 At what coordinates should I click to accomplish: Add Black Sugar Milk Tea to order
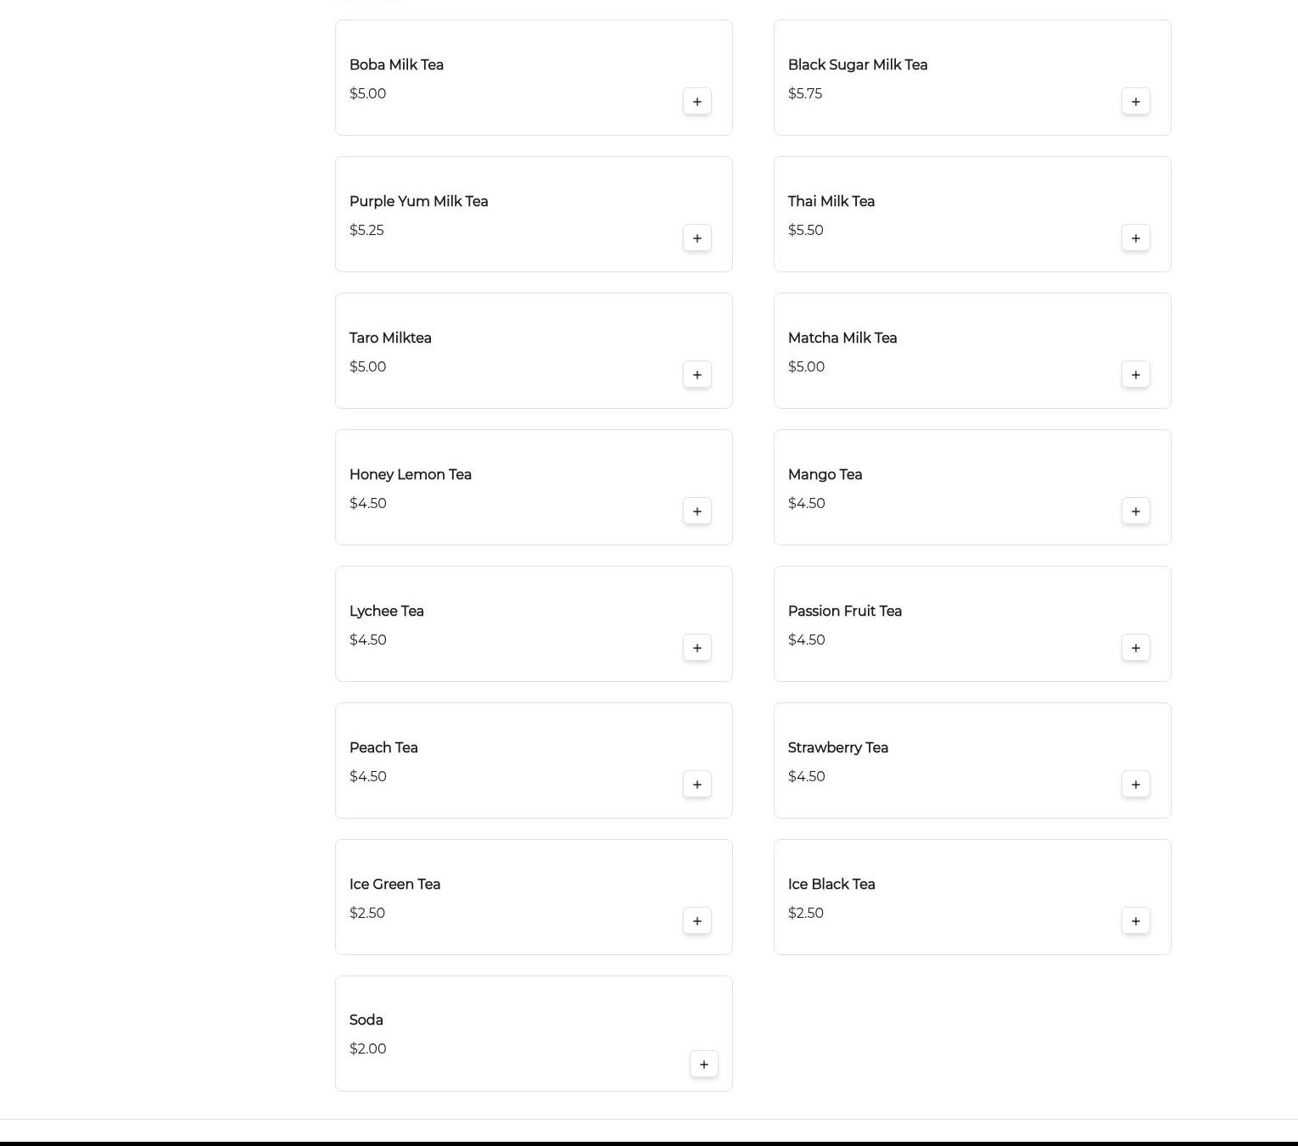pos(1136,102)
